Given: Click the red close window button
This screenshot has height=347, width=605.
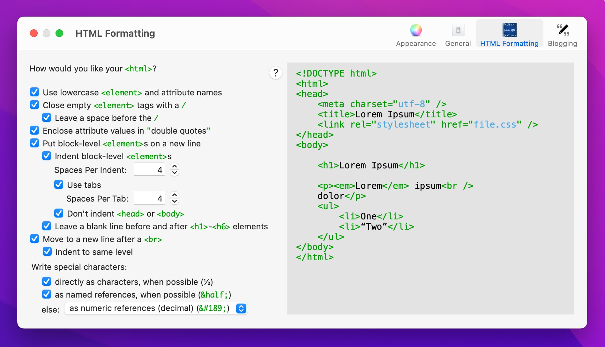Looking at the screenshot, I should [x=34, y=33].
